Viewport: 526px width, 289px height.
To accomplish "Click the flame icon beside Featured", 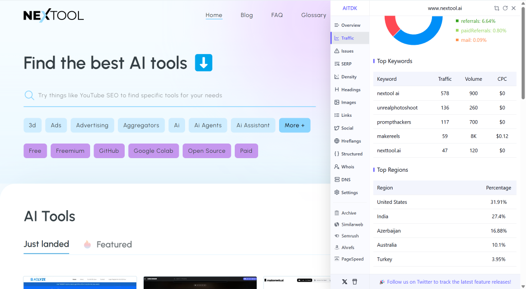I will (x=87, y=244).
